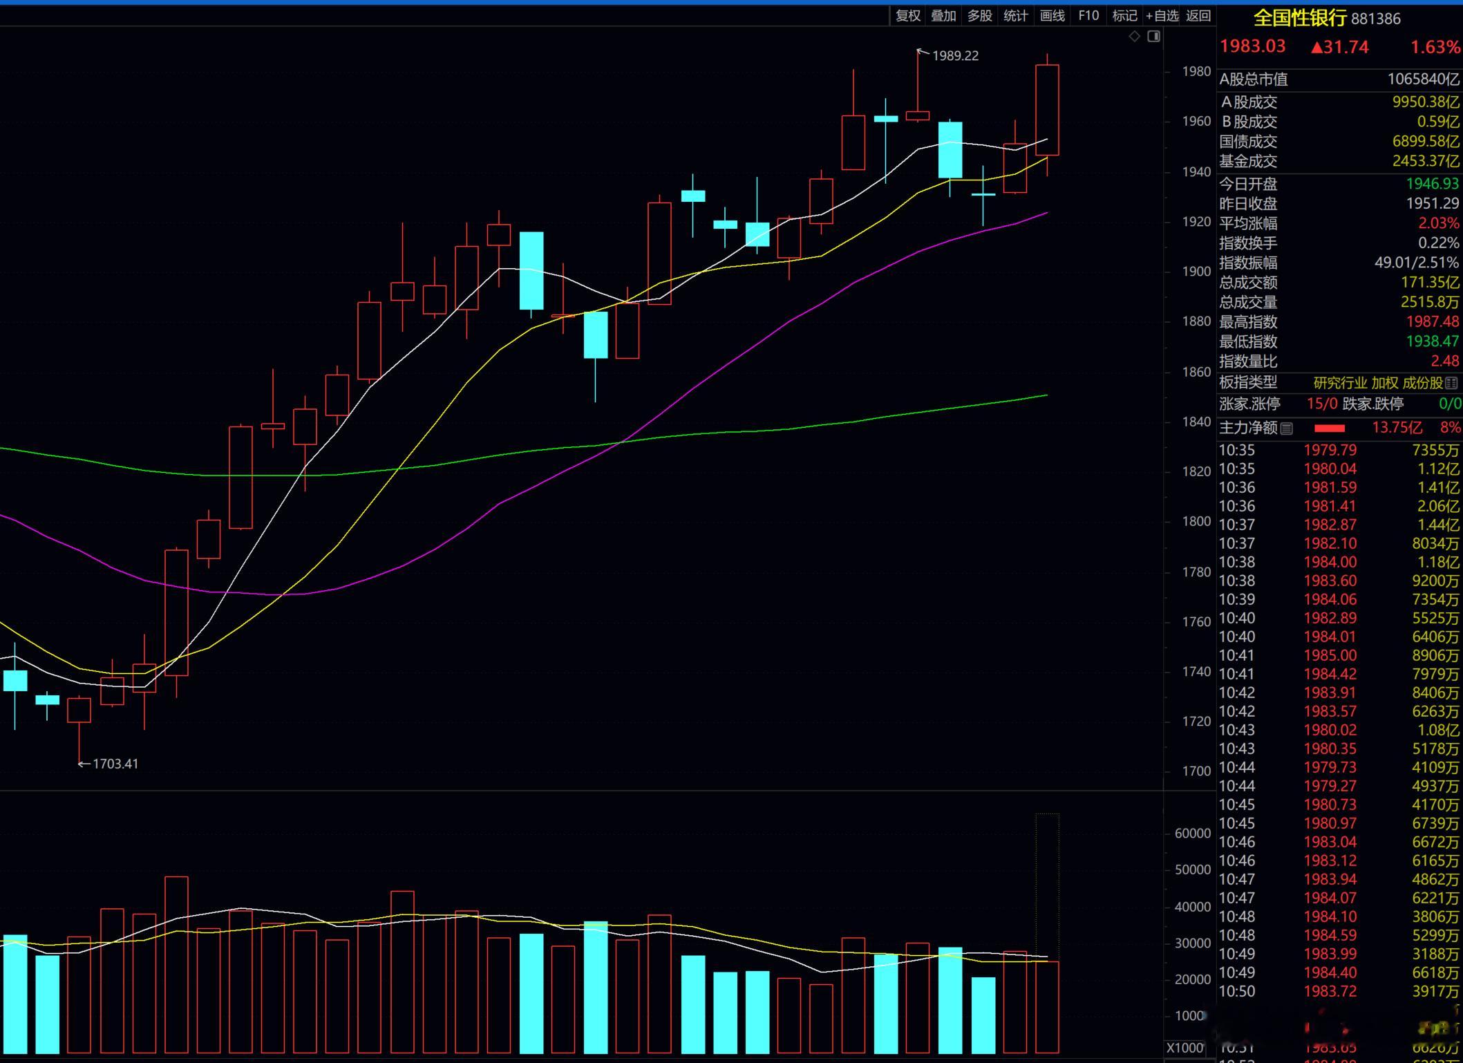Image resolution: width=1463 pixels, height=1063 pixels.
Task: Click the diamond marker icon above chart
Action: click(1134, 36)
